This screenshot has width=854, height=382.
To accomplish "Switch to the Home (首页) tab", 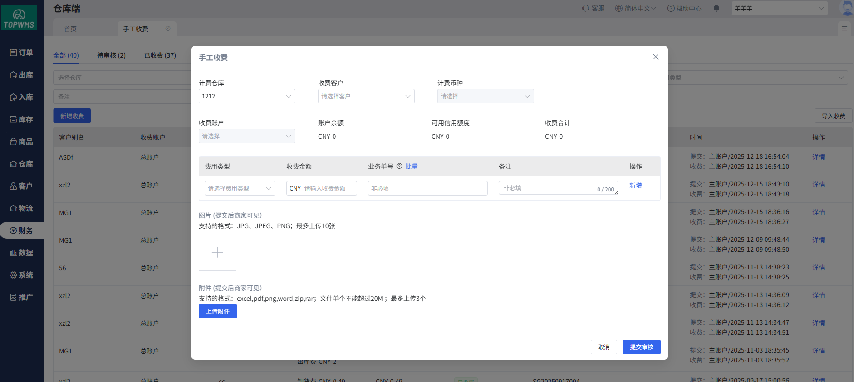I will (70, 29).
